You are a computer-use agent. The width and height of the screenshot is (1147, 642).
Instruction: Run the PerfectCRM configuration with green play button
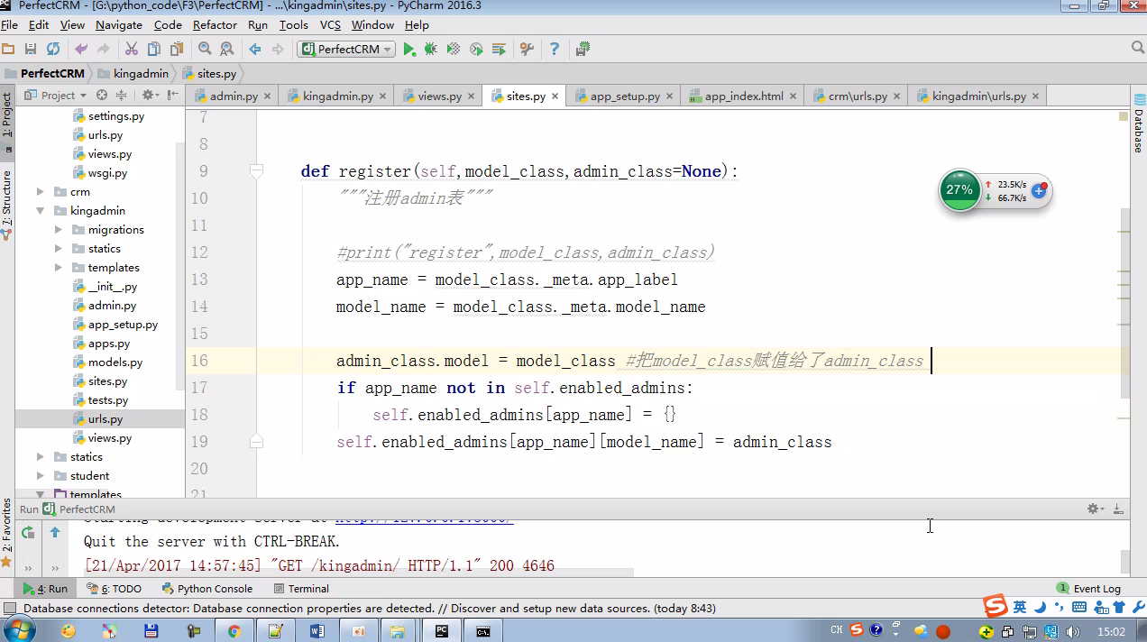(409, 50)
